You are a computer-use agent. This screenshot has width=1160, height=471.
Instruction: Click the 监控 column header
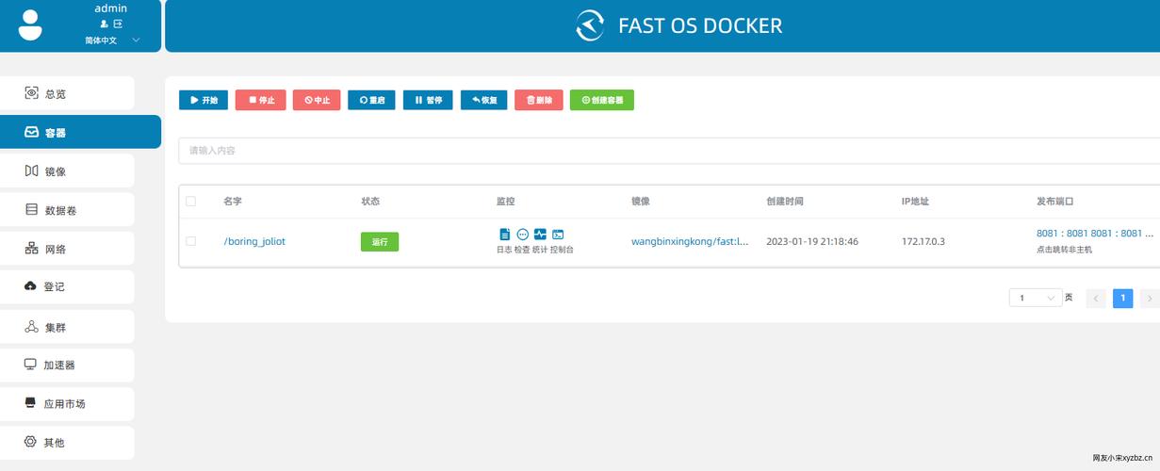pos(506,202)
